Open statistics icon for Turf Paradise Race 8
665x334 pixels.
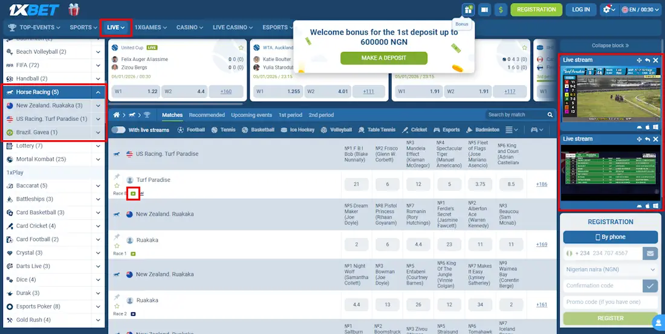[x=141, y=193]
